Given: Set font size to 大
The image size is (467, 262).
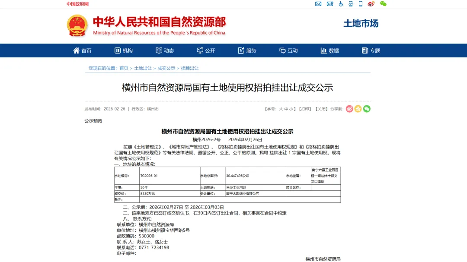Looking at the screenshot, I should point(281,109).
